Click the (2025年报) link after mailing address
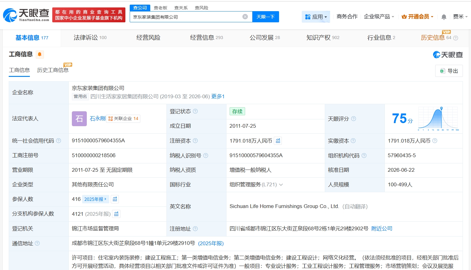The height and width of the screenshot is (270, 471). (x=211, y=243)
